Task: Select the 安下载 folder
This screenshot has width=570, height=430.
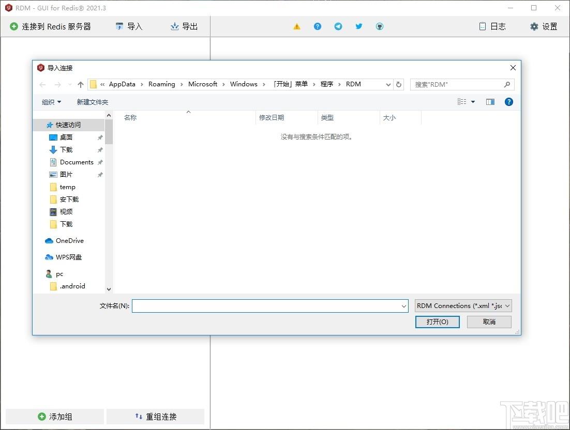Action: [x=69, y=199]
